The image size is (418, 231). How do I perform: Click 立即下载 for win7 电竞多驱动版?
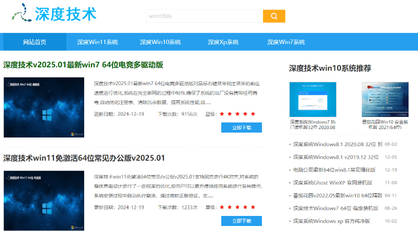(x=241, y=127)
